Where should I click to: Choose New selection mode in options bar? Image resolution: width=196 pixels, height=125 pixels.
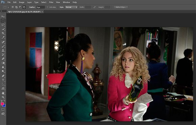click(13, 7)
